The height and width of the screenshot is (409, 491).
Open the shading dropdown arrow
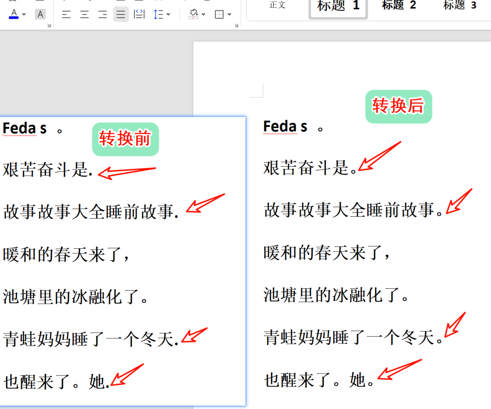(x=204, y=14)
